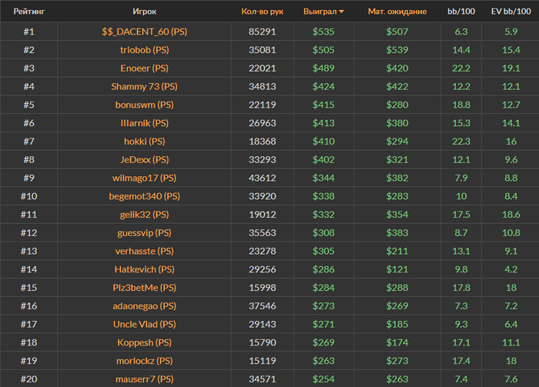
Task: Click the bb/100 column header
Action: tap(461, 12)
